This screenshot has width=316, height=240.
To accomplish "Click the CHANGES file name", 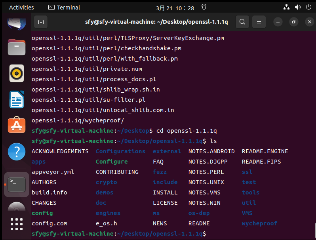I will pos(44,203).
